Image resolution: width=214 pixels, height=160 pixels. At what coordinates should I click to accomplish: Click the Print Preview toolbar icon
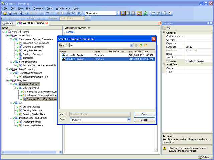[x=15, y=13]
